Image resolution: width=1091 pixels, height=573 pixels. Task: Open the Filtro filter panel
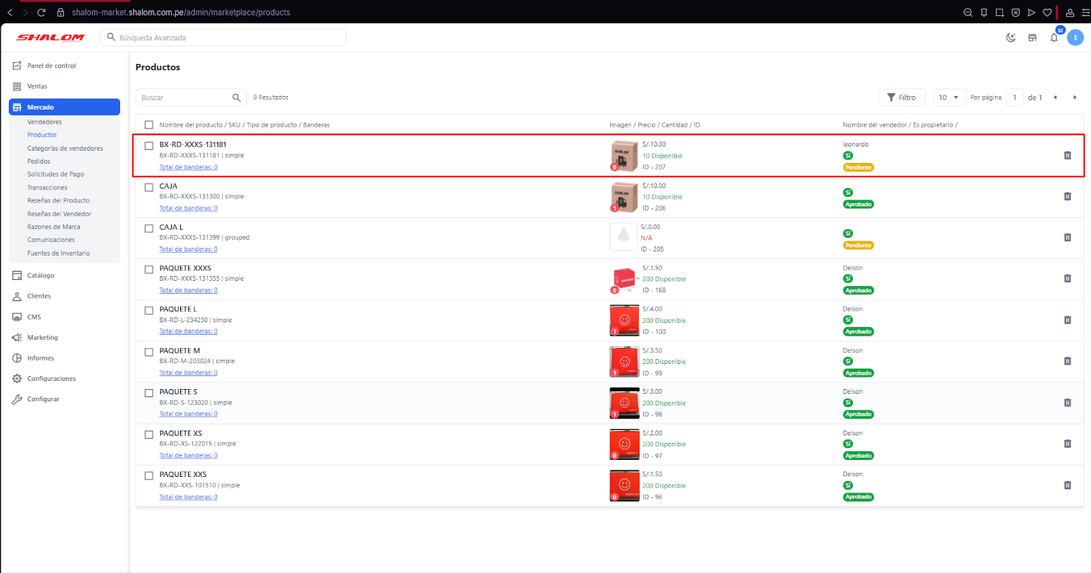901,97
